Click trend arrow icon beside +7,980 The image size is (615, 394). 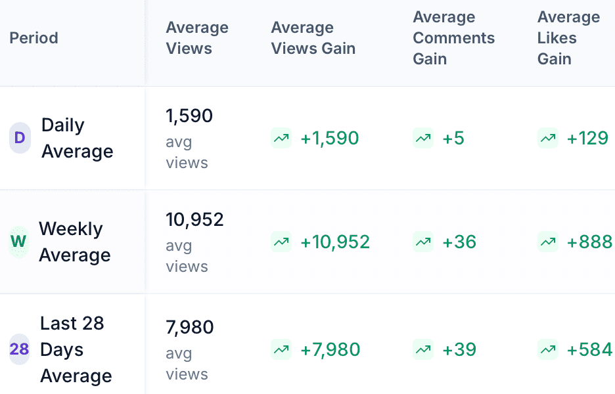[x=281, y=349]
